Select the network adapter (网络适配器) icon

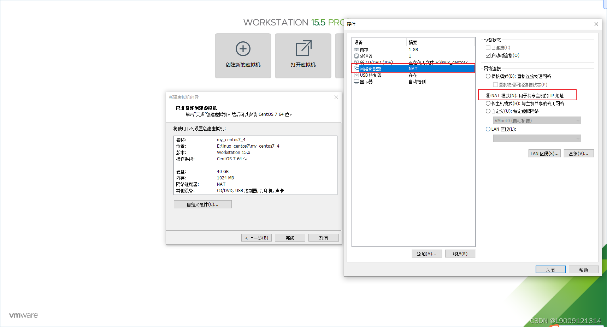[356, 69]
